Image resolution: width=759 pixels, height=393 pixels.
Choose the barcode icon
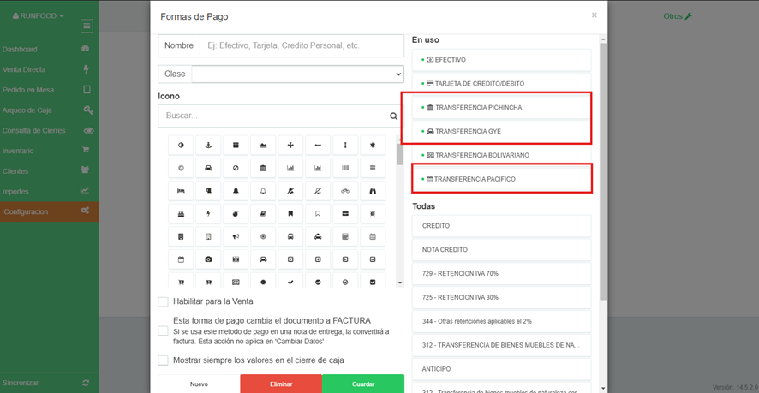point(345,168)
